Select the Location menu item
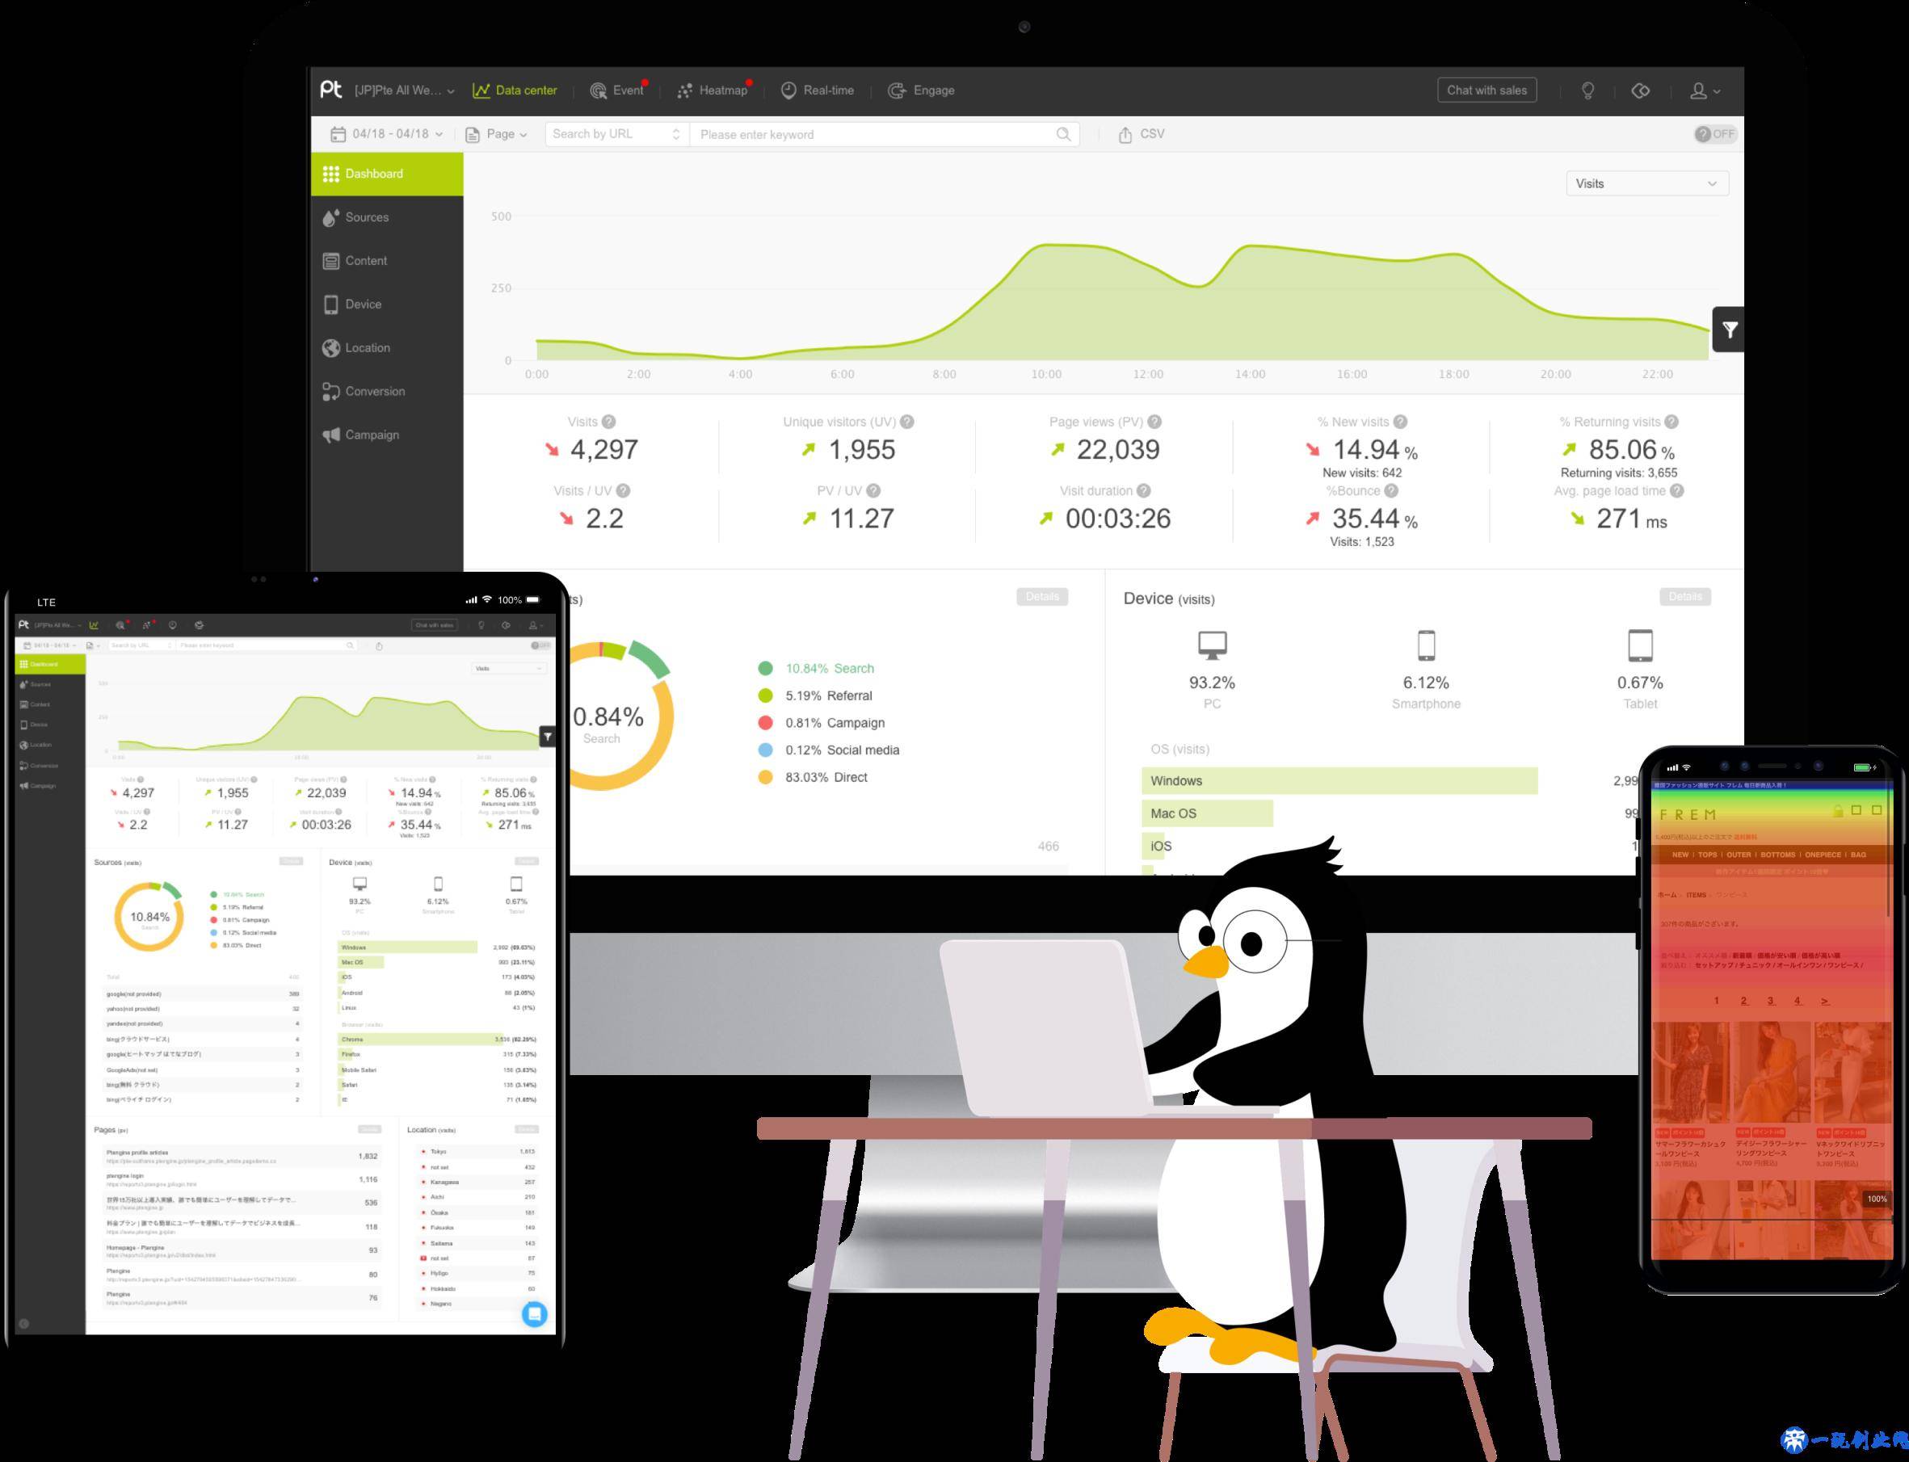The height and width of the screenshot is (1462, 1909). (x=367, y=349)
